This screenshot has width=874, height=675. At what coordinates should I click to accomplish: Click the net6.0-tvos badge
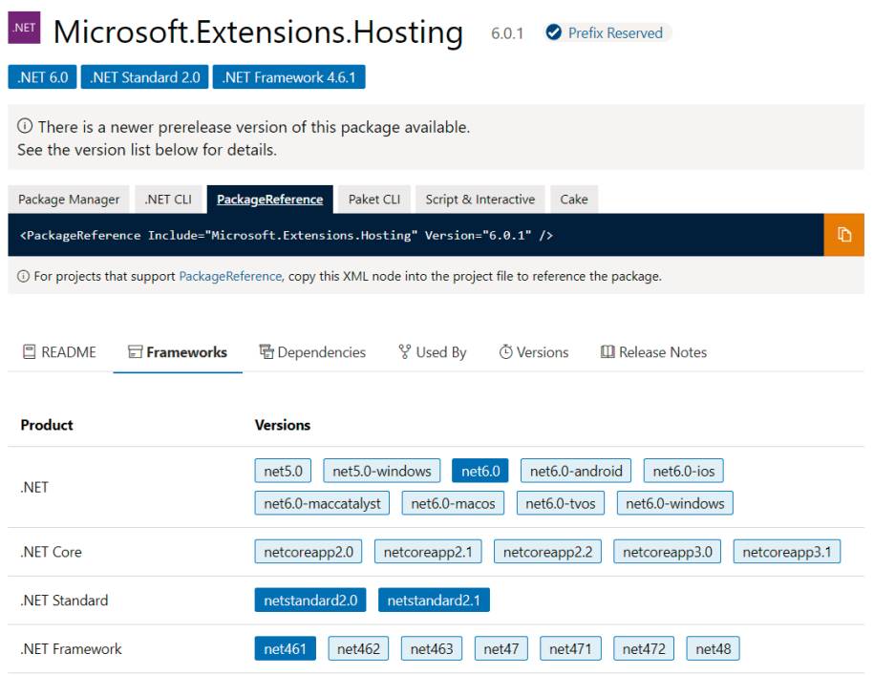[x=560, y=503]
